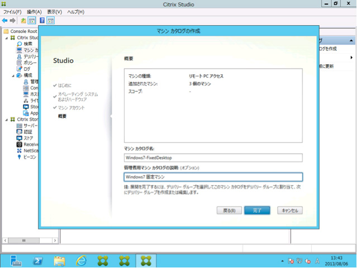Viewport: 357px width, 268px height.
Task: Open the 表示(V) menu
Action: (x=54, y=12)
